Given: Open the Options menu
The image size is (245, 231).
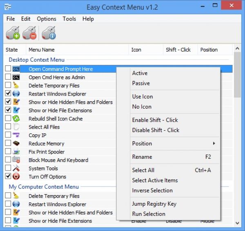Looking at the screenshot, I should click(x=47, y=19).
